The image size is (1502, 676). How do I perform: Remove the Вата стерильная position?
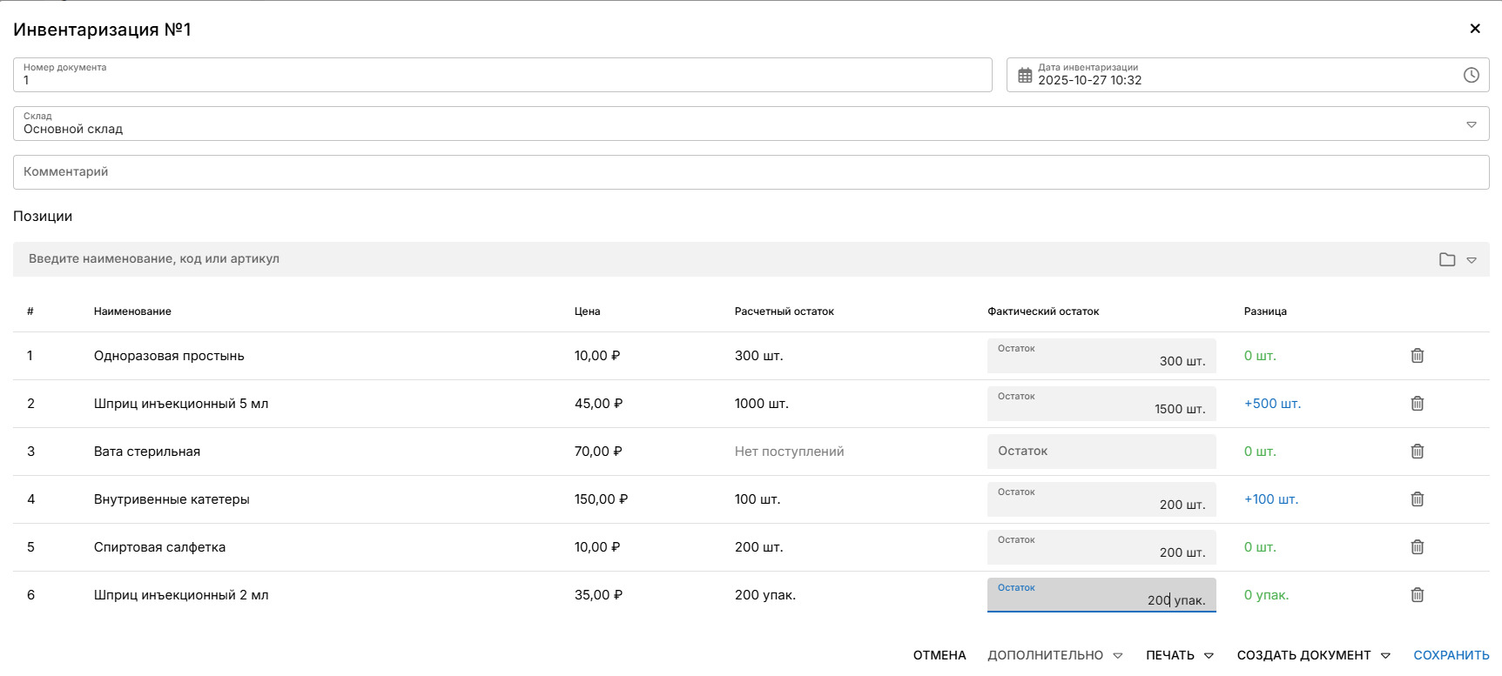click(x=1417, y=452)
